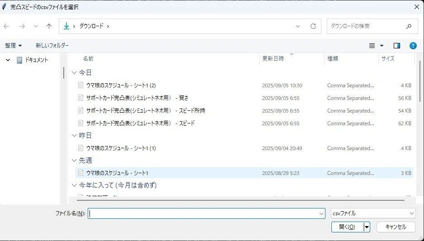Open the 開く button split arrow

pyautogui.click(x=367, y=227)
